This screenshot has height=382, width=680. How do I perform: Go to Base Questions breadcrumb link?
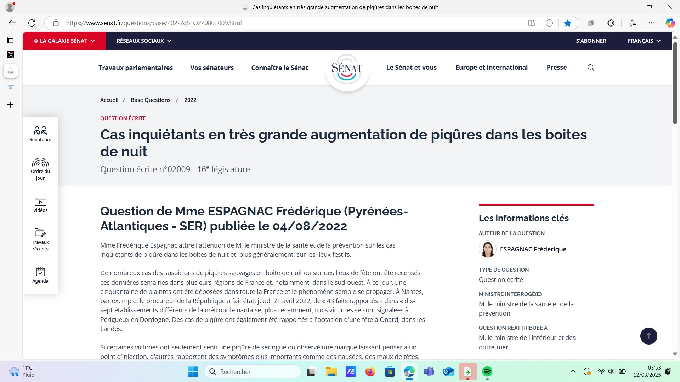151,100
